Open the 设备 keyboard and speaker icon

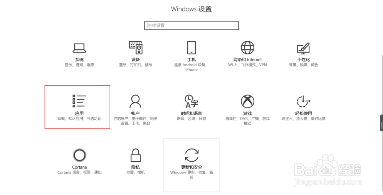point(136,47)
